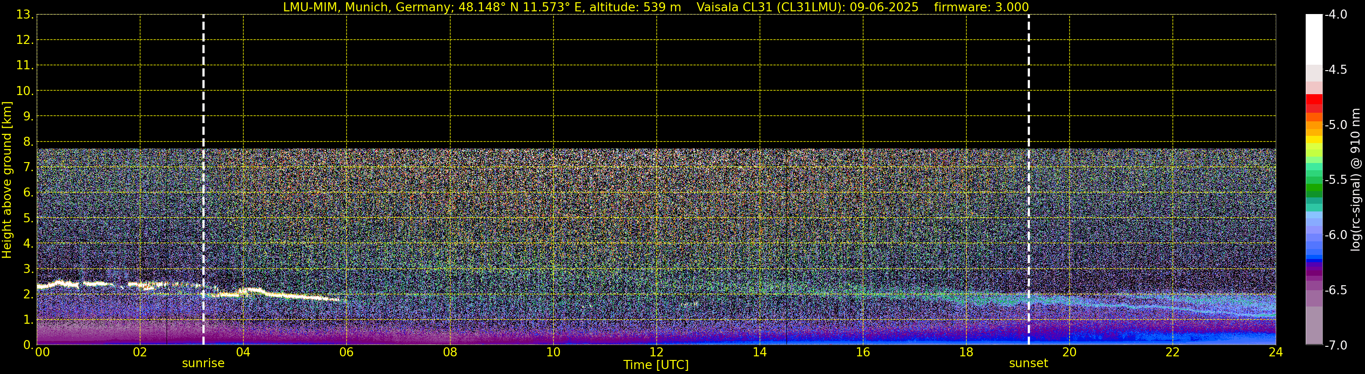Click the height axis tick label 7

coord(28,167)
